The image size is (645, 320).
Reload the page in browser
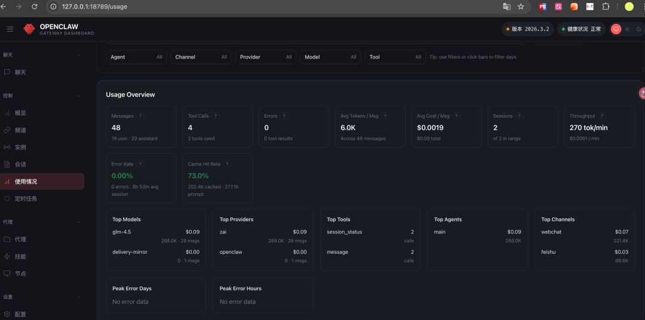tap(35, 7)
